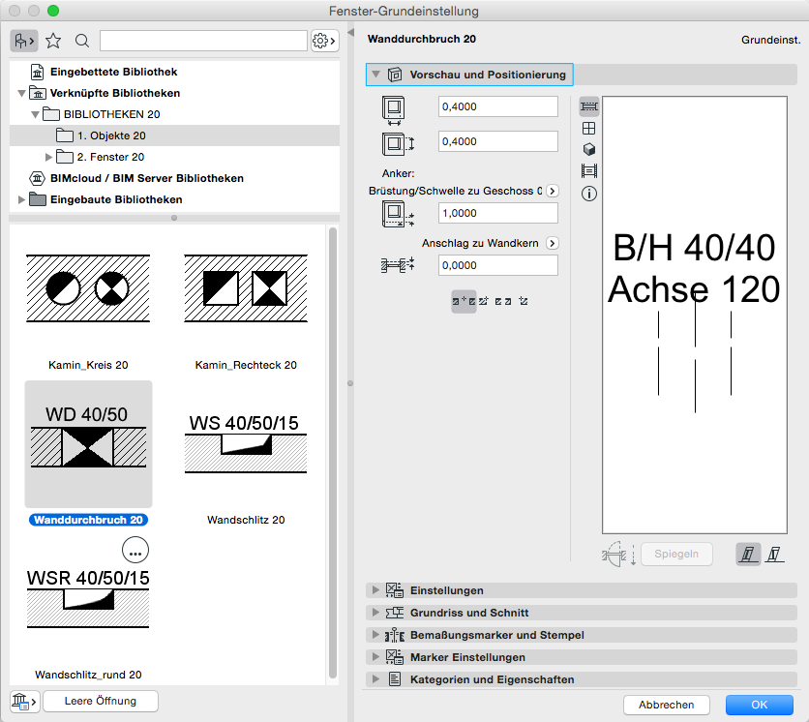Open Brüstung/Schwelle zu Geschoss dropdown arrow
Screen dimensions: 809x722
click(553, 192)
